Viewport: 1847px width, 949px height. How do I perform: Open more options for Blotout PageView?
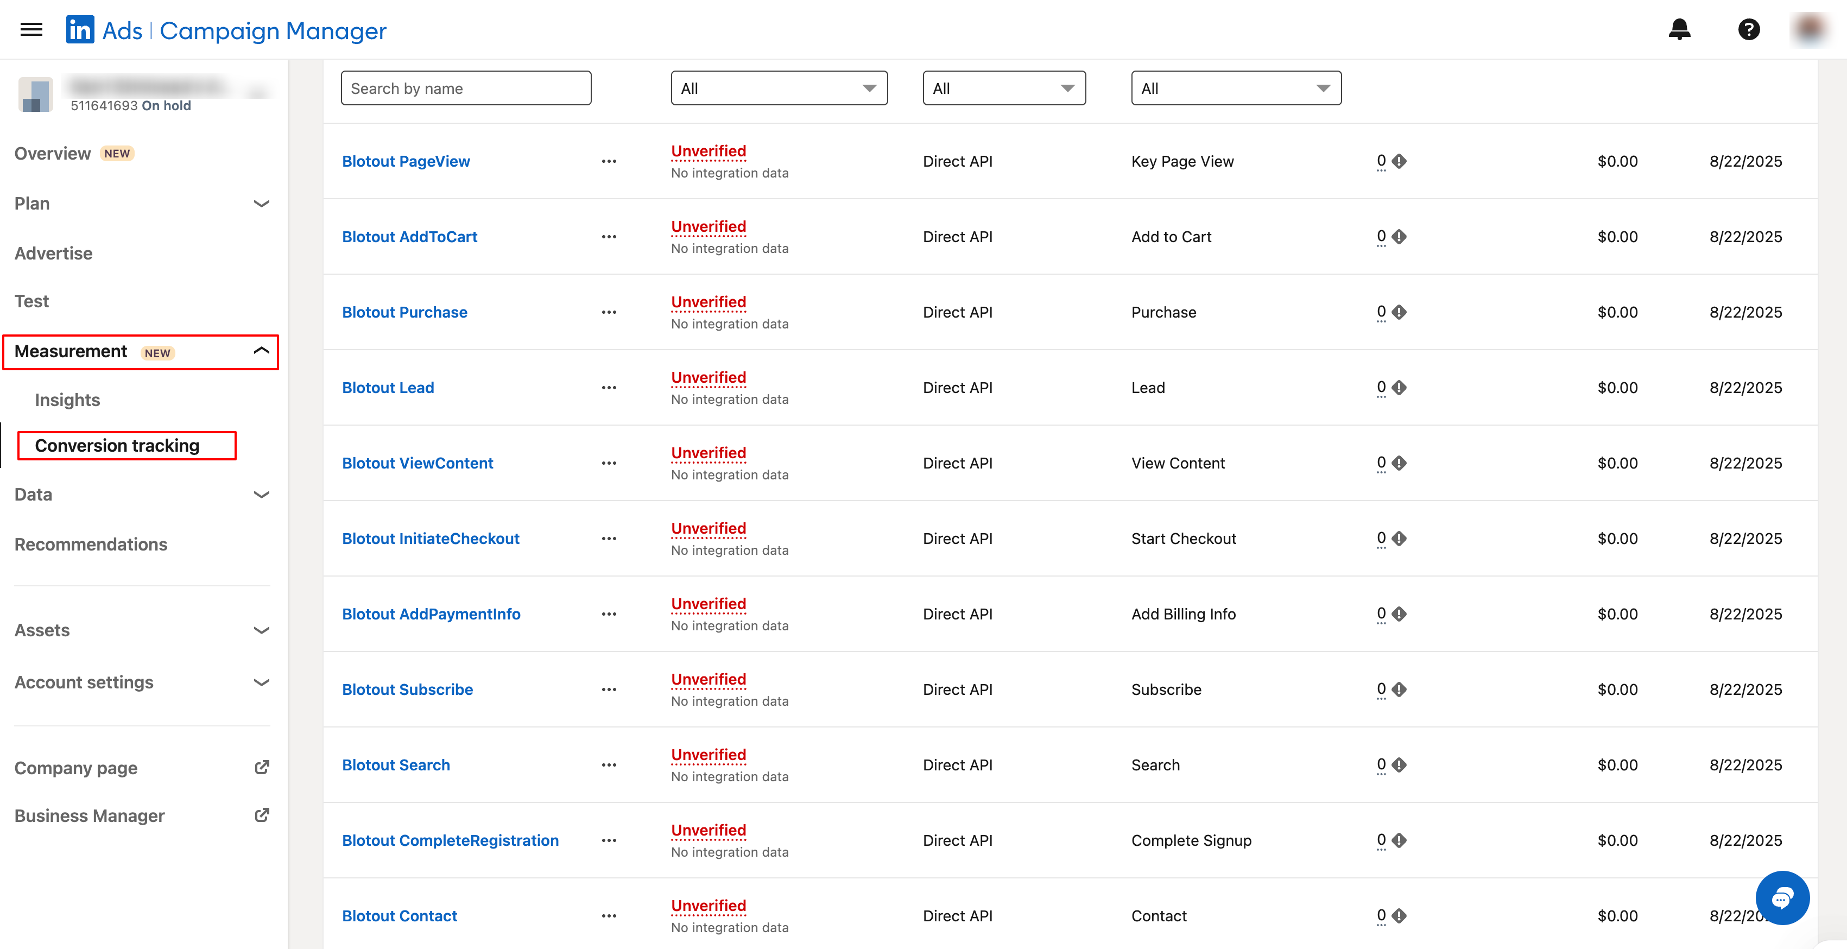(609, 161)
